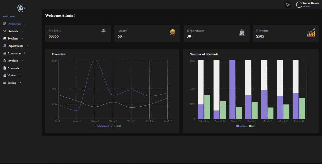Click the user avatar circle
322x164 pixels.
tap(299, 5)
